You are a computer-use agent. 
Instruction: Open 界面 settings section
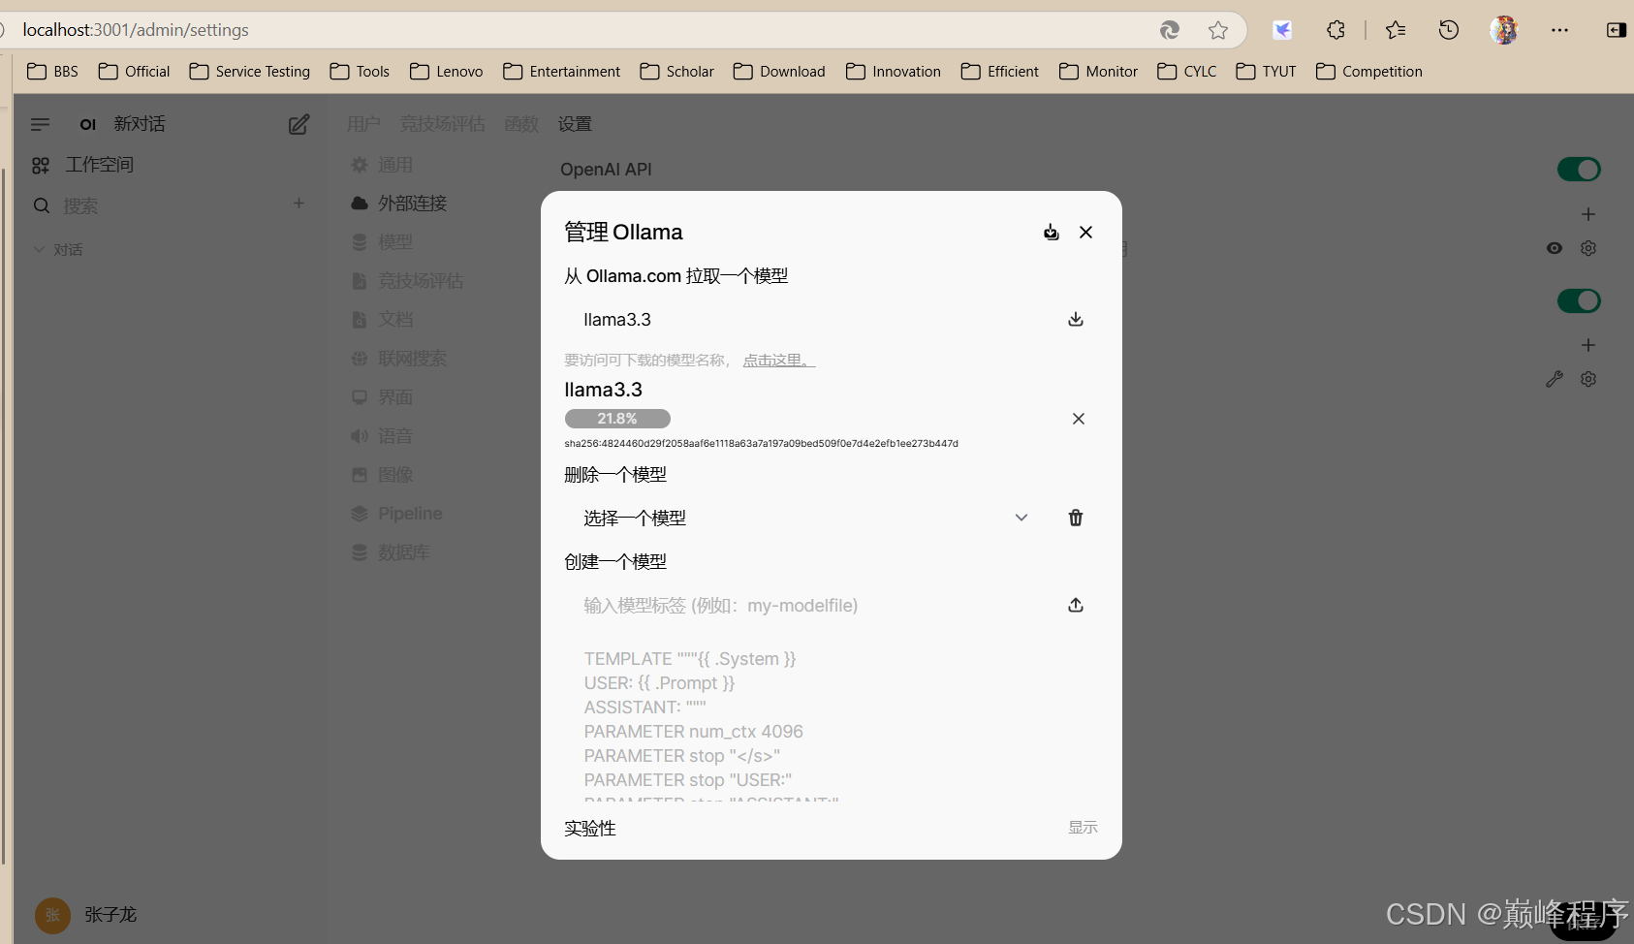click(383, 397)
